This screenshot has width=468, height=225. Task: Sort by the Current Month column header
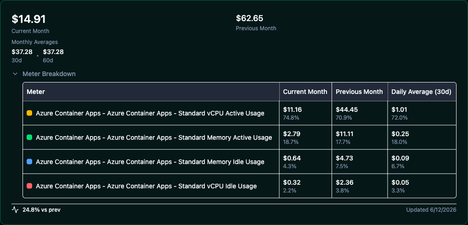(305, 92)
